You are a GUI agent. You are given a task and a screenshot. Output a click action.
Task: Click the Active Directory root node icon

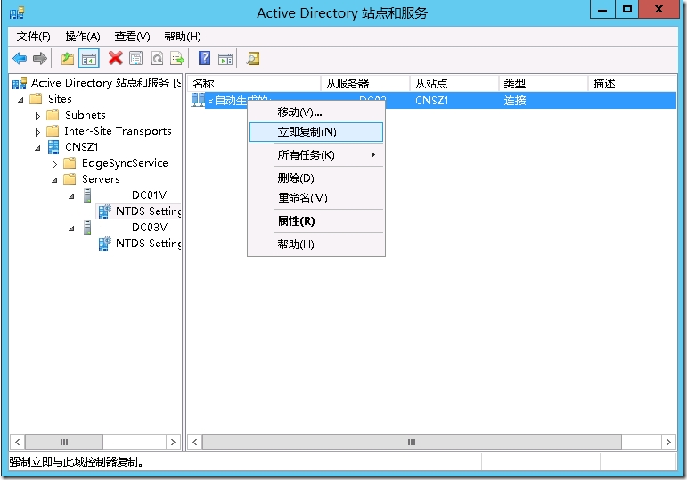tap(20, 83)
